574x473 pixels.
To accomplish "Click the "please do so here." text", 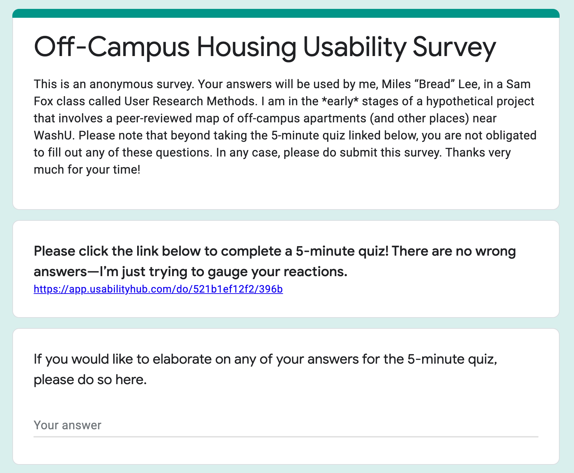I will pos(90,380).
